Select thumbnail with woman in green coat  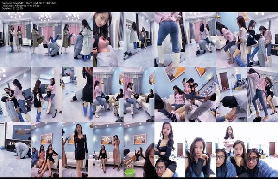pyautogui.click(x=46, y=40)
